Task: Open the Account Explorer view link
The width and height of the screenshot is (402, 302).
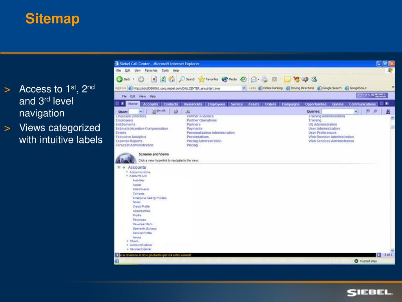Action: pos(141,245)
